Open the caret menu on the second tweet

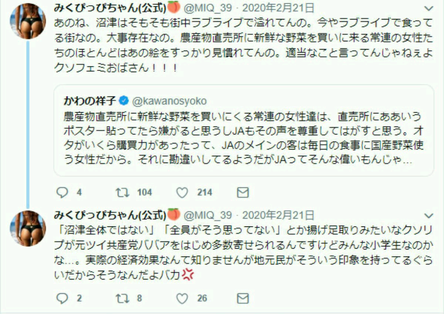428,215
